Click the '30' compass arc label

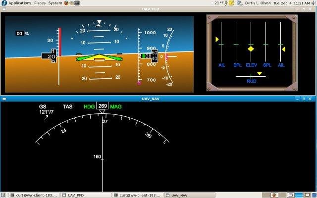click(x=149, y=135)
